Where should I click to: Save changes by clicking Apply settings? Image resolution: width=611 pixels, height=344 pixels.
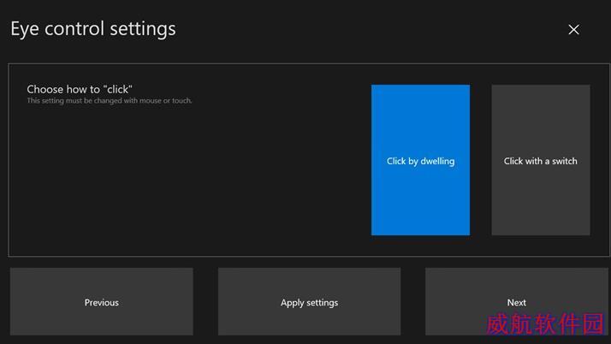[309, 302]
